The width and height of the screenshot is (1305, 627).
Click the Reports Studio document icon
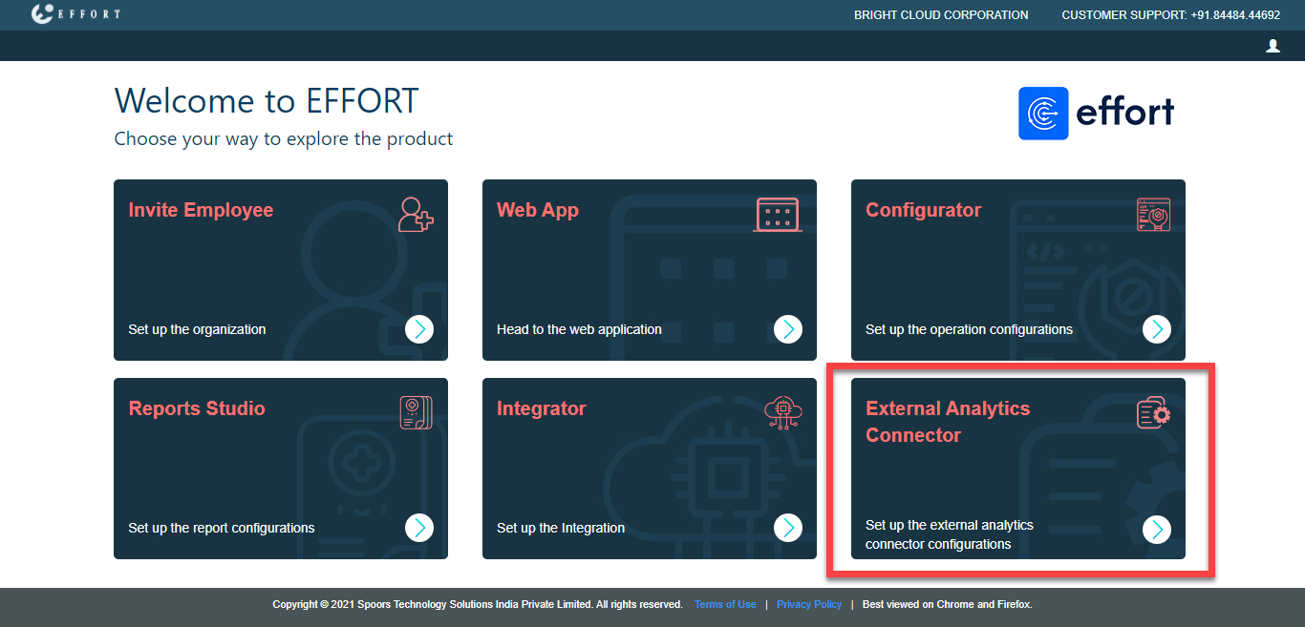[416, 413]
